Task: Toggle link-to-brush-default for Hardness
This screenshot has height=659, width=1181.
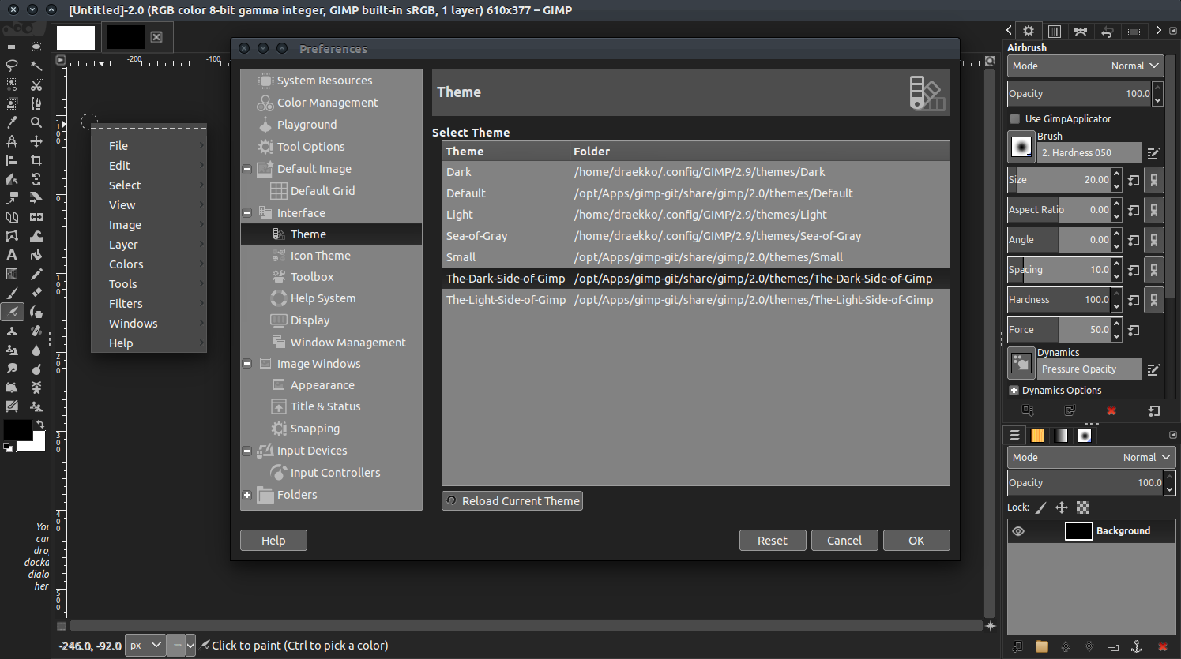Action: pos(1154,300)
